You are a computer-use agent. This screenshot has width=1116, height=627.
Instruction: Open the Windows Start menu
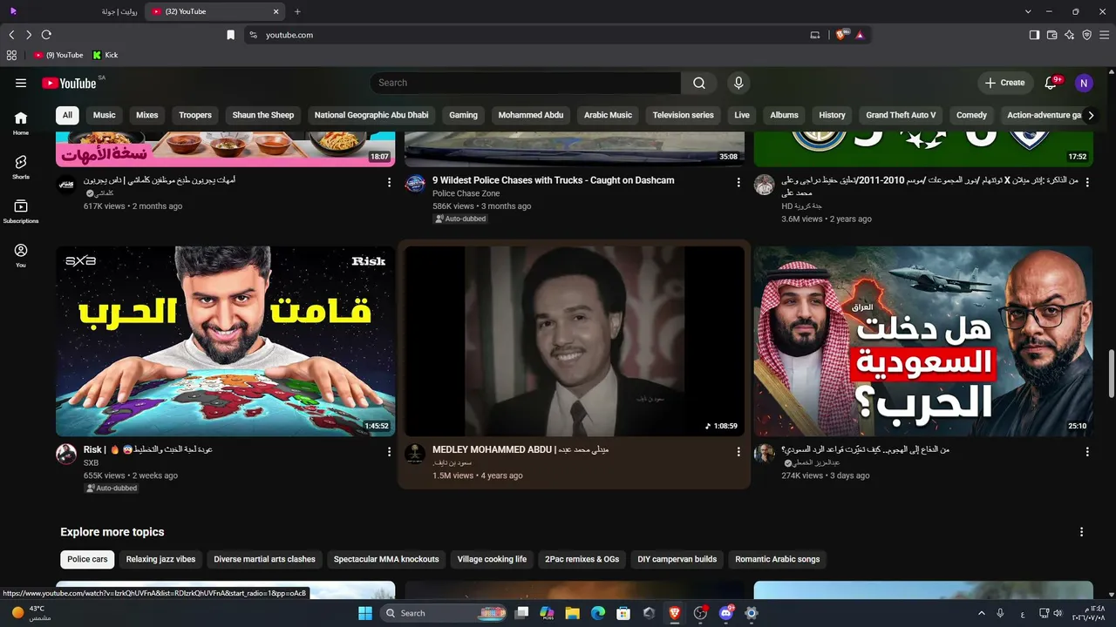click(x=365, y=613)
